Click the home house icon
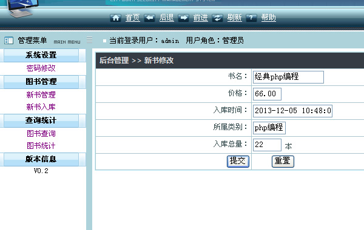Viewport: 364px width, 230px height. [115, 18]
